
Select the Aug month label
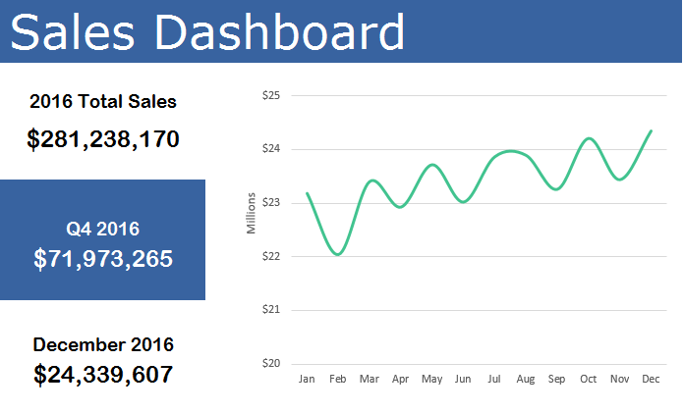pos(526,380)
